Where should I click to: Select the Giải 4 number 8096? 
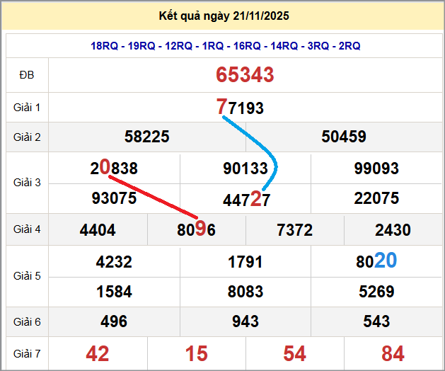pos(196,229)
